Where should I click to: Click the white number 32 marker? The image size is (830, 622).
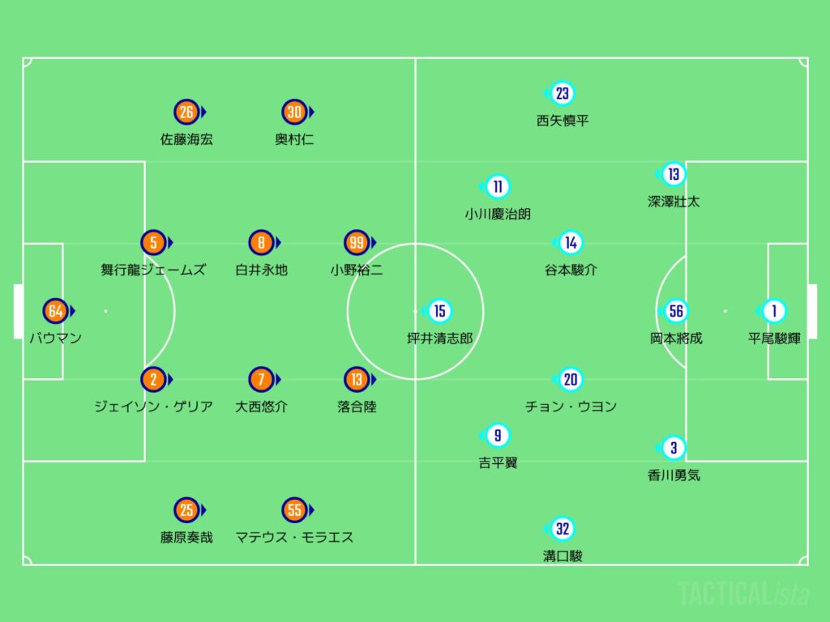pyautogui.click(x=562, y=530)
